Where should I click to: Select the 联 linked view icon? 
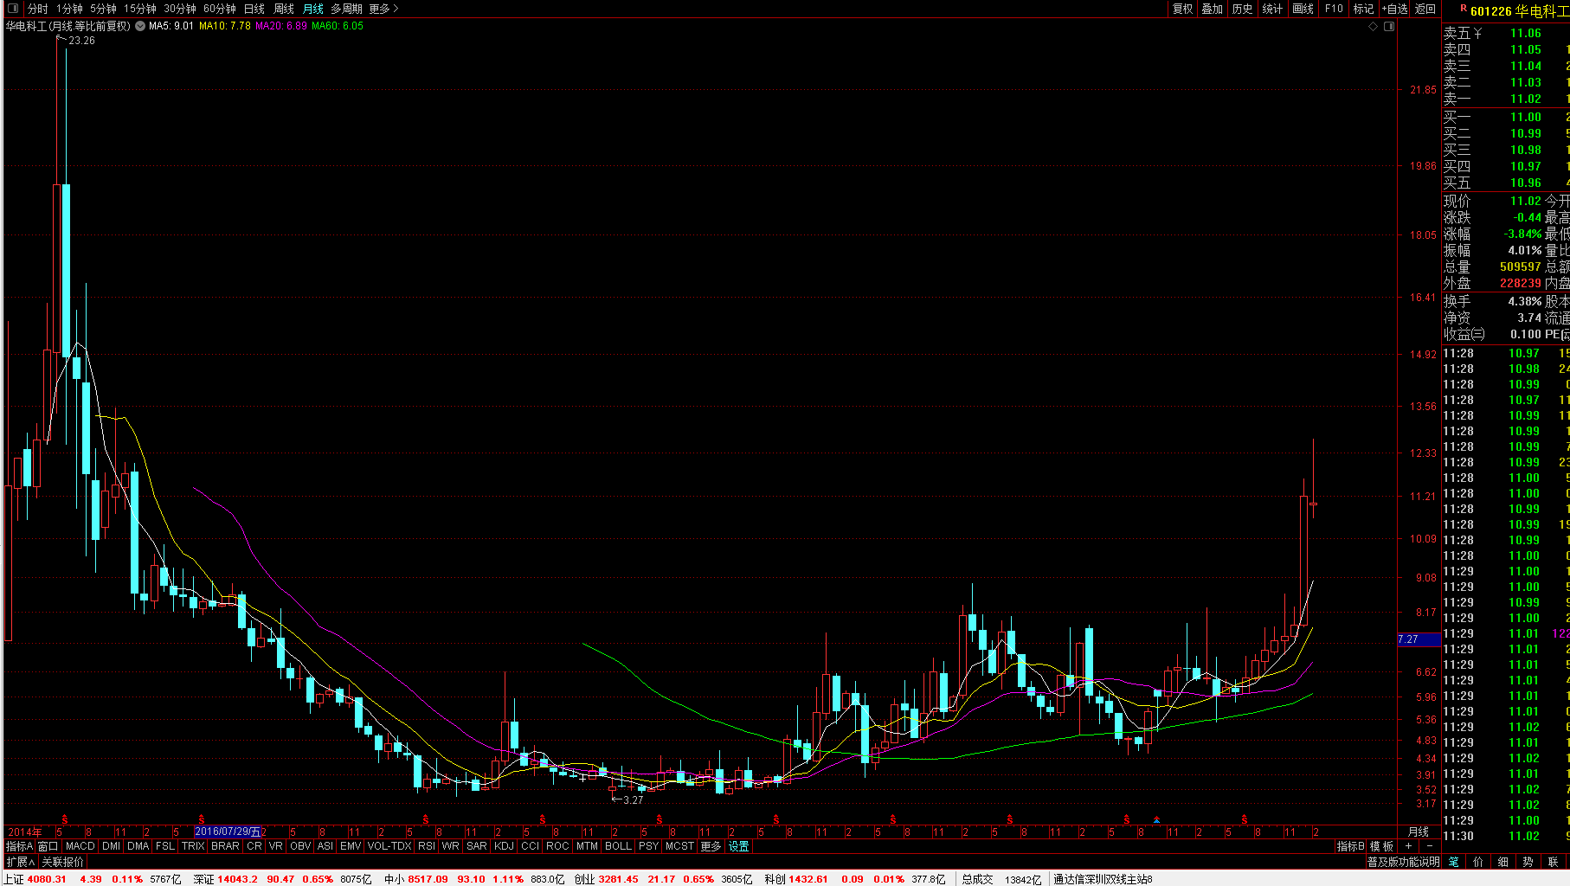1553,862
